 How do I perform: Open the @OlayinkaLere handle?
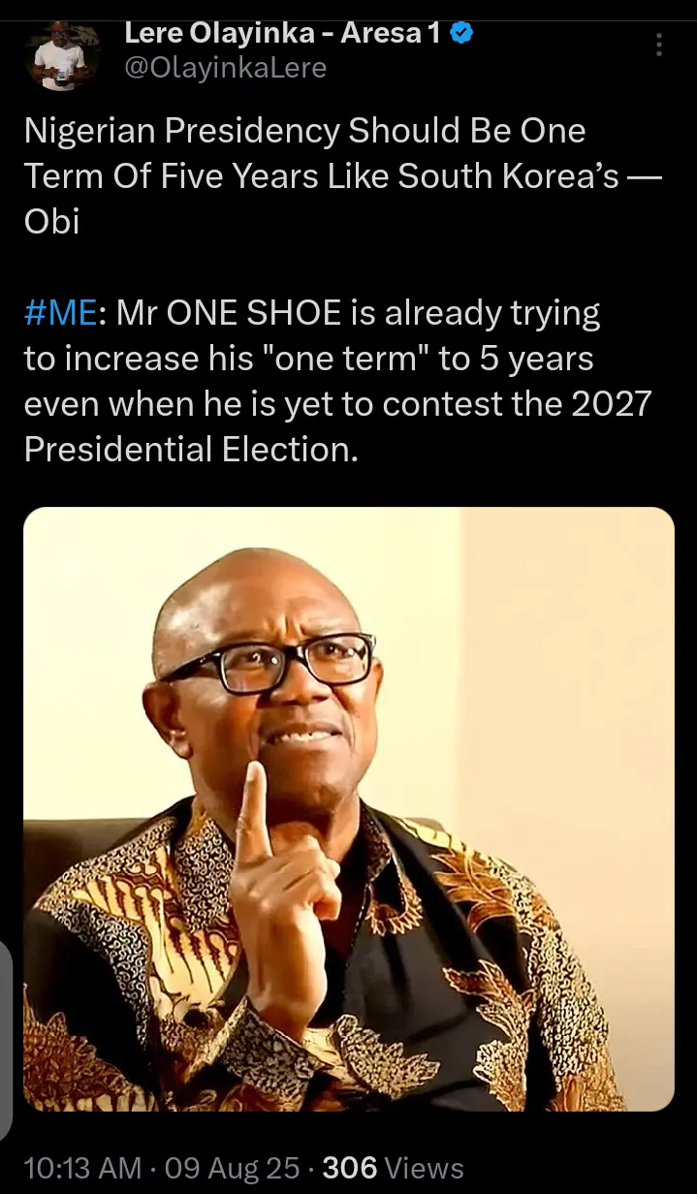[225, 67]
